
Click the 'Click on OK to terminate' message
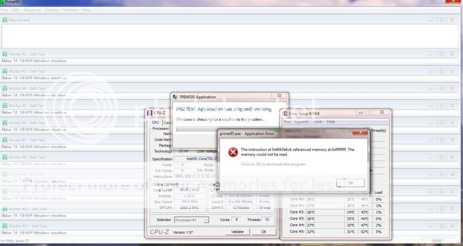(x=273, y=164)
